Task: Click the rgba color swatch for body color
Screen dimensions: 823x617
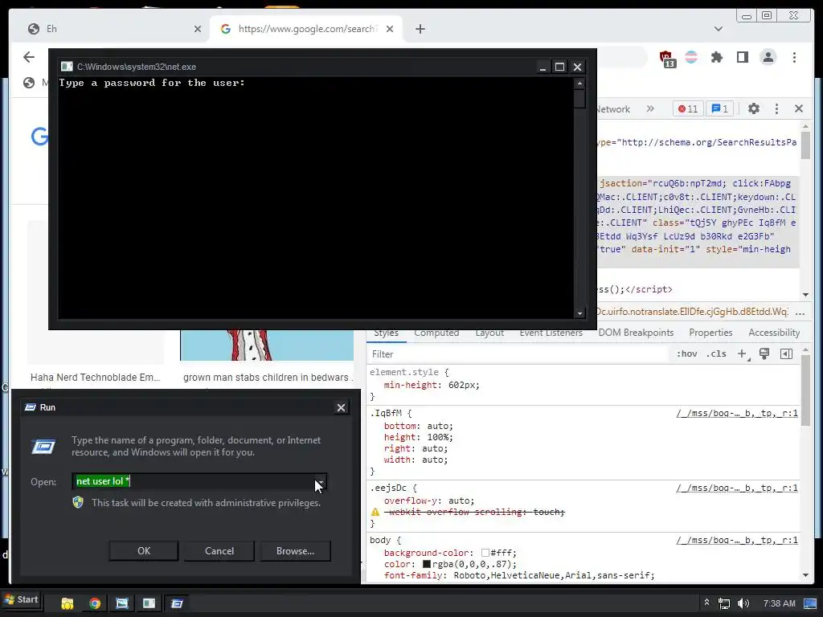Action: pos(427,564)
